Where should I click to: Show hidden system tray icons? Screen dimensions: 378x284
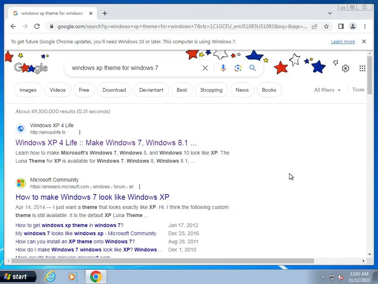(x=323, y=277)
